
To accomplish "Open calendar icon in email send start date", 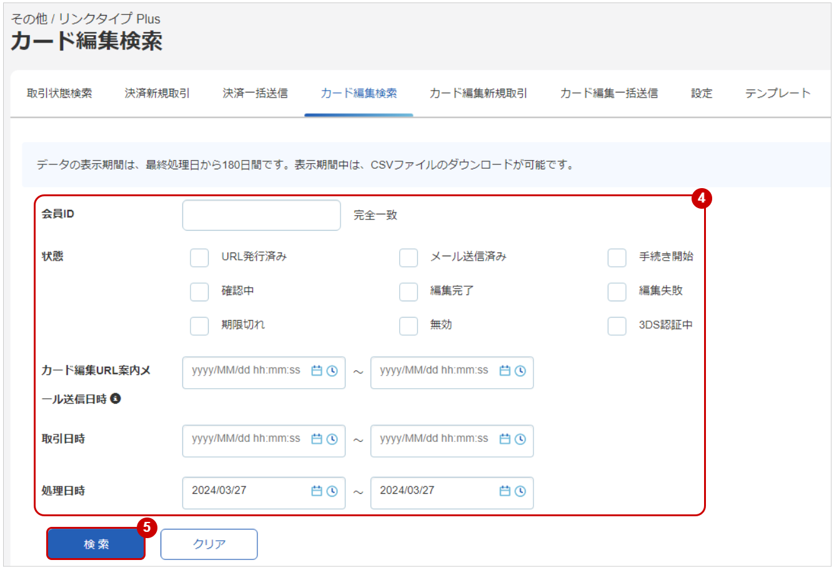I will pos(317,371).
